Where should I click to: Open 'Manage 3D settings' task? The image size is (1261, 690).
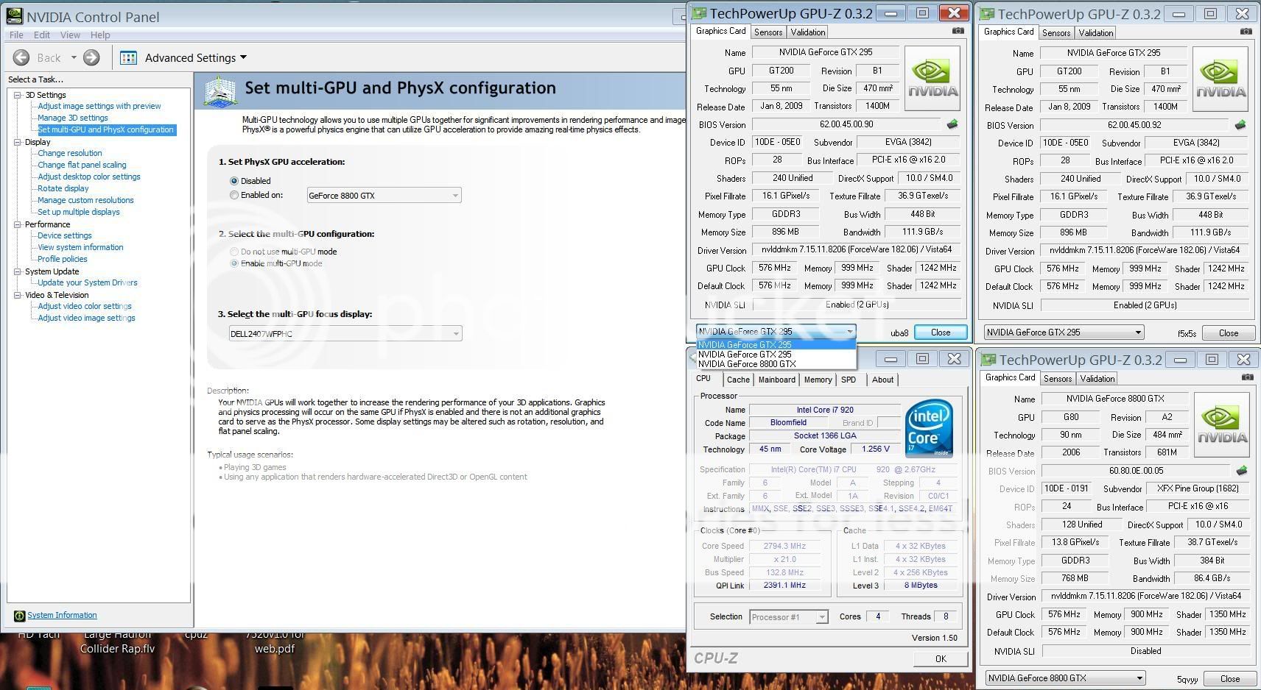click(73, 118)
